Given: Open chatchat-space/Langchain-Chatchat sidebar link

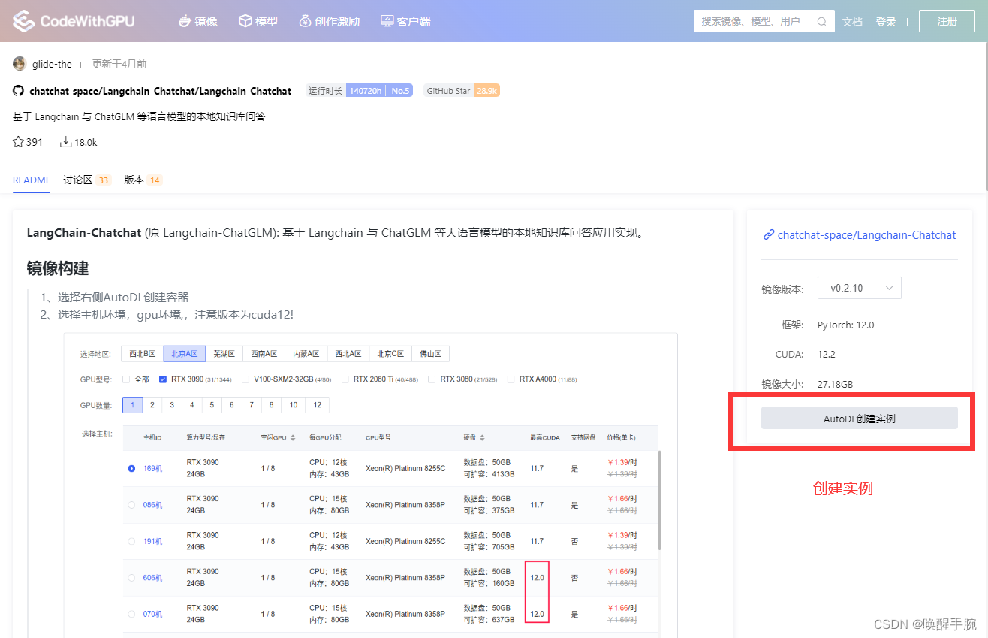Looking at the screenshot, I should coord(866,235).
